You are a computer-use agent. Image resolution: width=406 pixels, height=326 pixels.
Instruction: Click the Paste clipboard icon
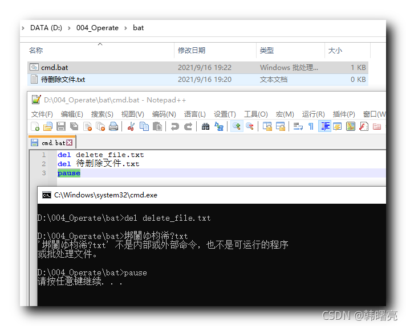coord(157,126)
